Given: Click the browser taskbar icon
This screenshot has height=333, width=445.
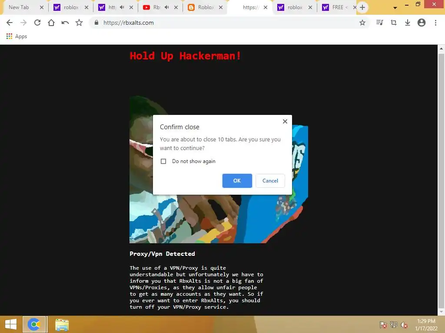Looking at the screenshot, I should (34, 324).
